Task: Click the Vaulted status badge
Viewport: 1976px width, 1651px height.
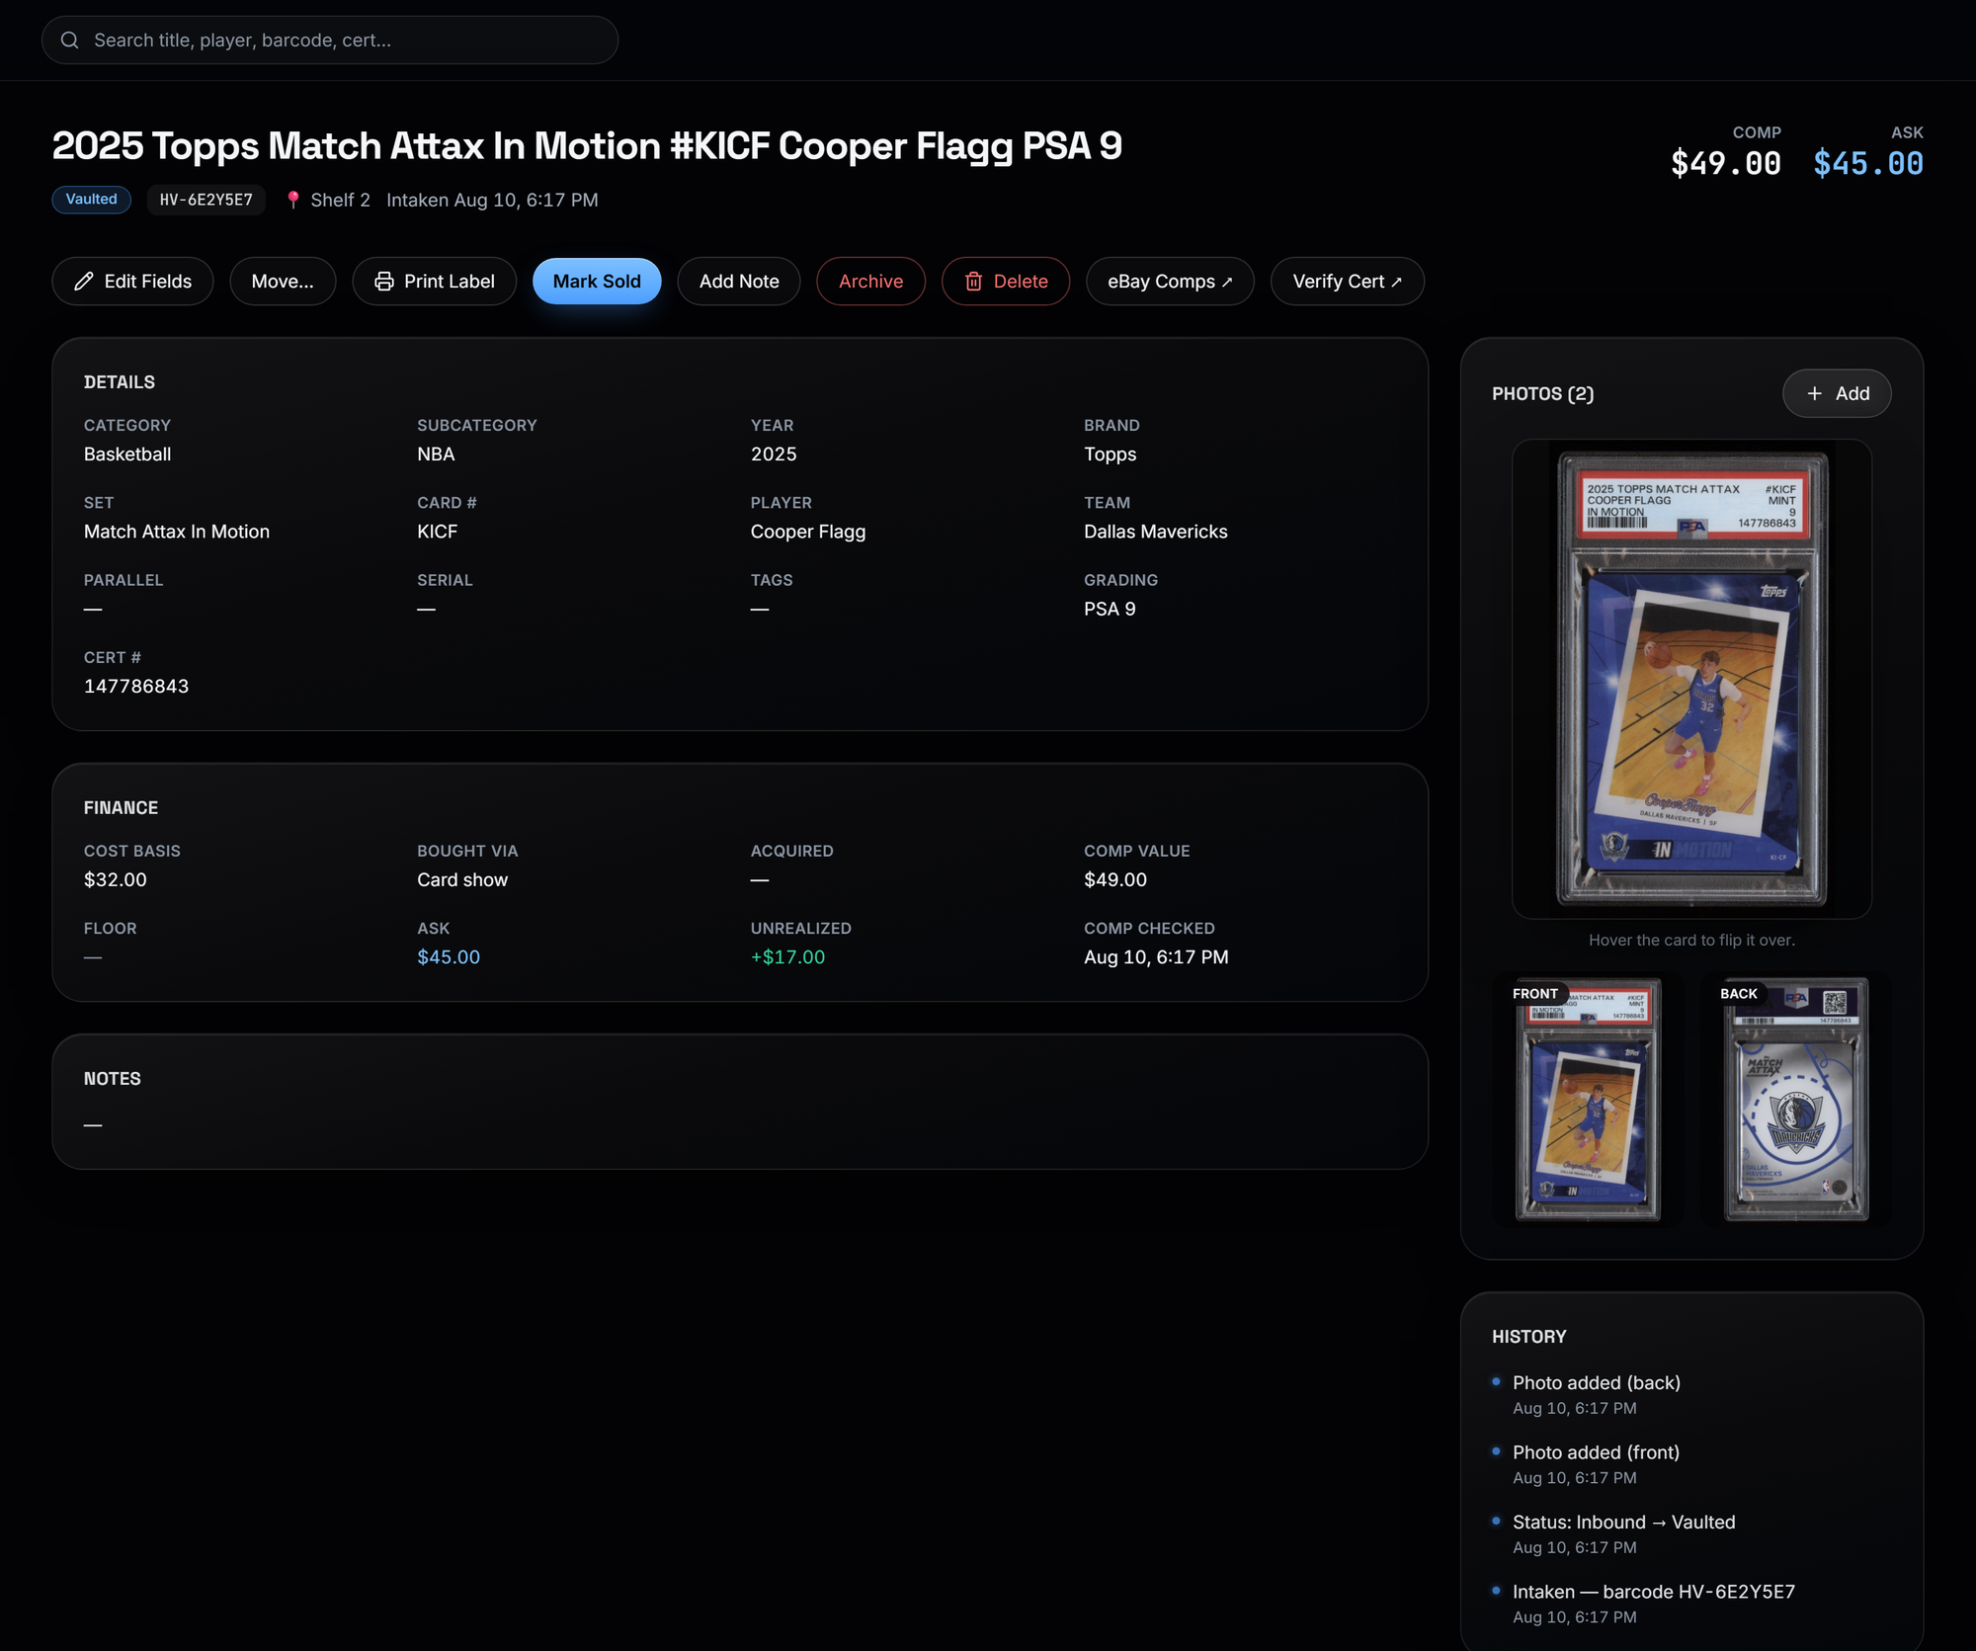Action: tap(92, 200)
